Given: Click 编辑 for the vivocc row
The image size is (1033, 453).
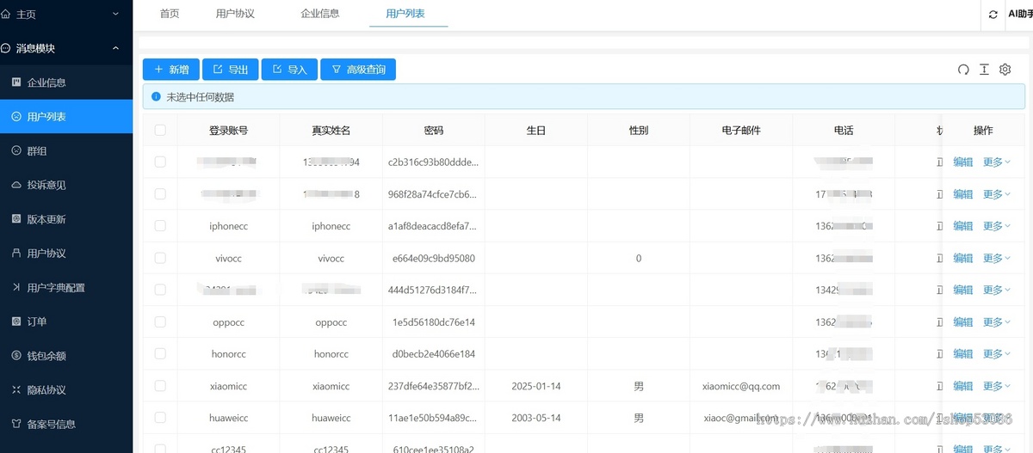Looking at the screenshot, I should 963,258.
